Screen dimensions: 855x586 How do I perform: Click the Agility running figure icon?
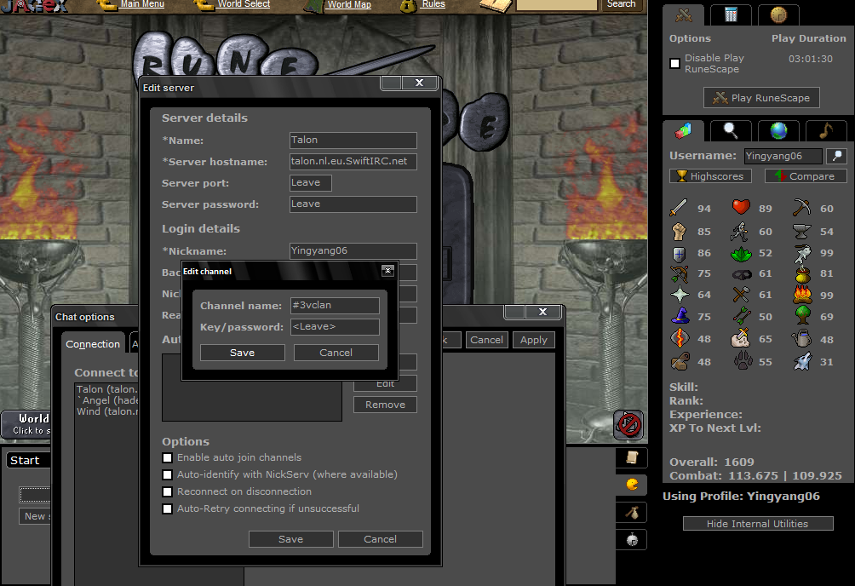click(x=740, y=232)
